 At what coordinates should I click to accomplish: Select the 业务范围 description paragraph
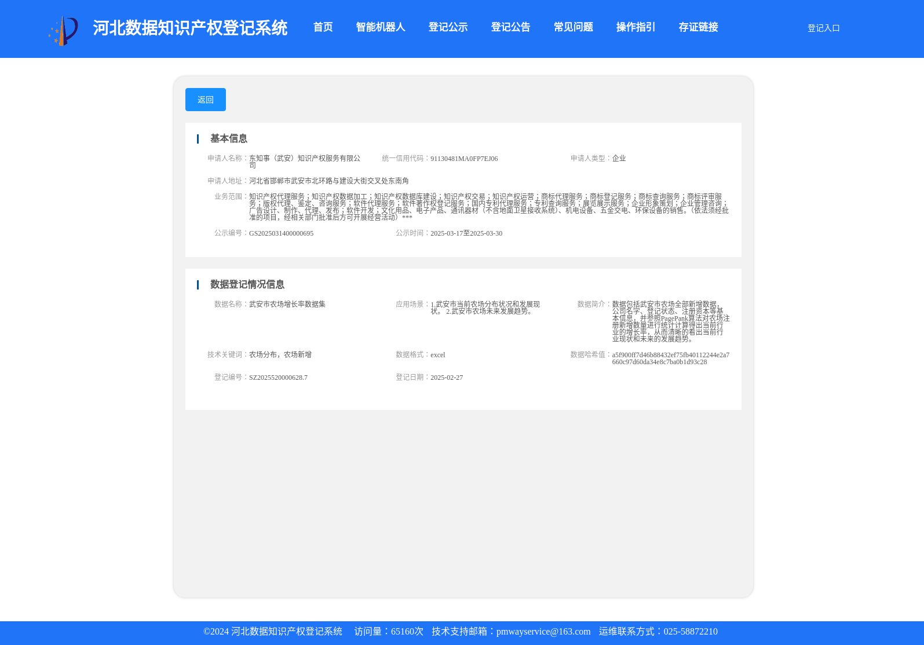click(489, 207)
